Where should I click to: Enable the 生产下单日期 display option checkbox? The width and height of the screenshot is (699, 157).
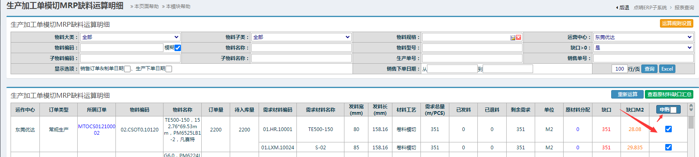tap(169, 69)
